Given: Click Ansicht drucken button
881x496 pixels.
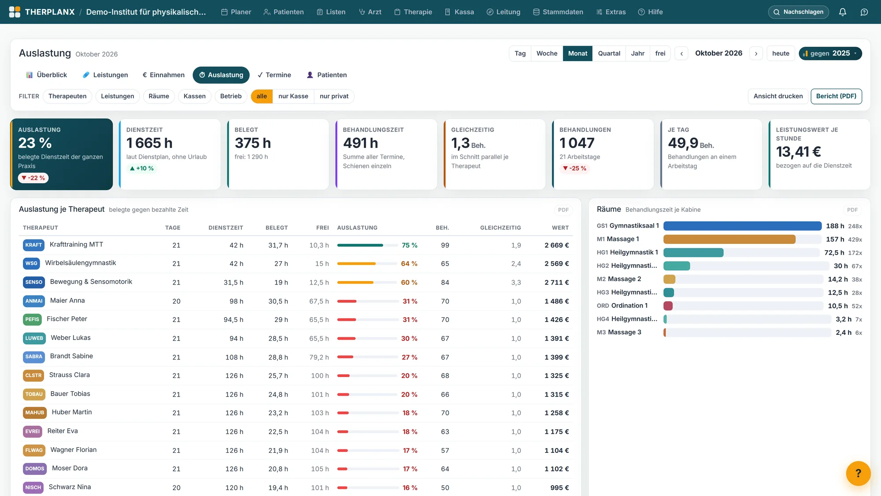Looking at the screenshot, I should (x=778, y=96).
